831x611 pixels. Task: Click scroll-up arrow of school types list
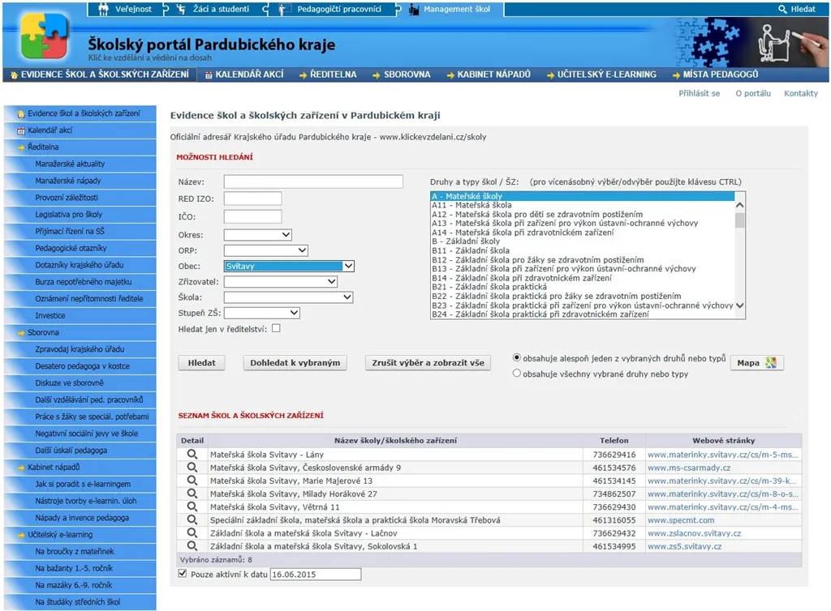tap(740, 205)
